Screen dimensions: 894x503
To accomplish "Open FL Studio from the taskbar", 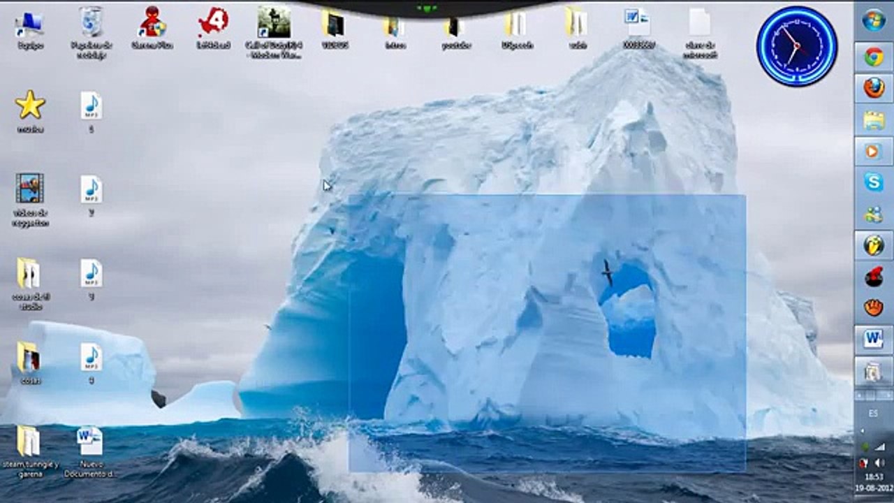I will click(874, 245).
